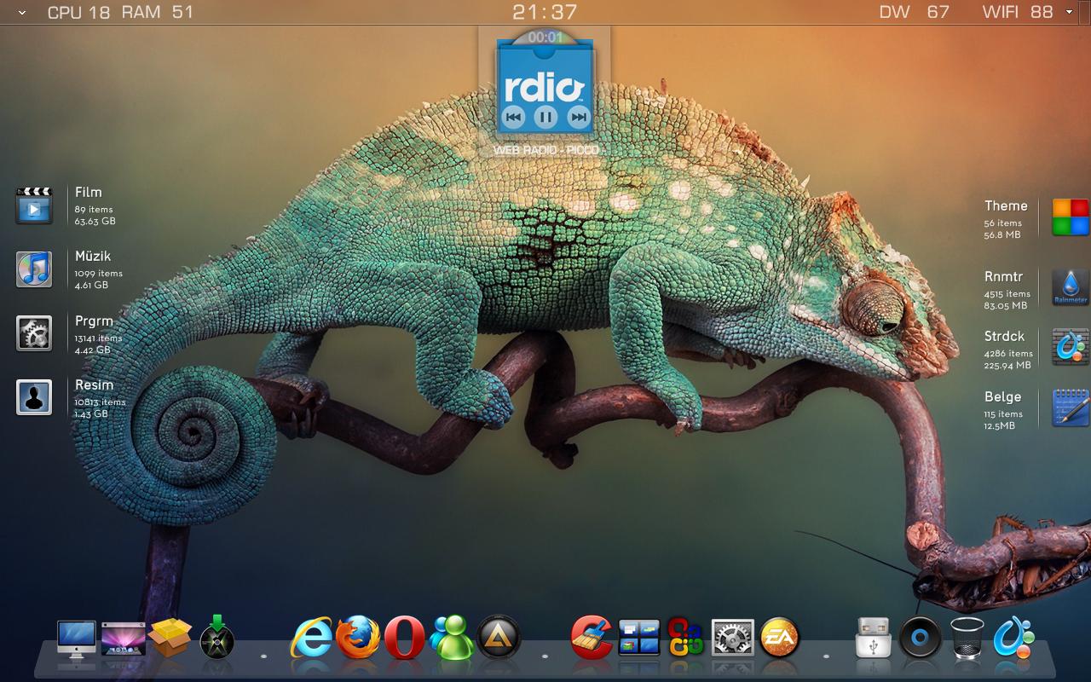Click the '63.63 GB' Film size text
The width and height of the screenshot is (1091, 682).
click(x=95, y=222)
